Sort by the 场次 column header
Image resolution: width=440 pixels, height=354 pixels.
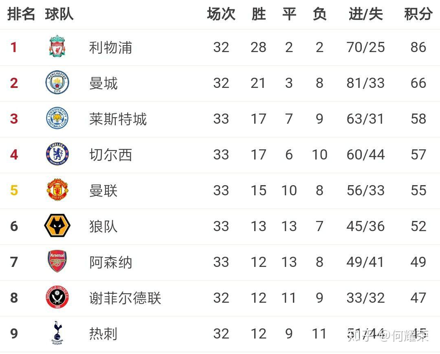221,14
